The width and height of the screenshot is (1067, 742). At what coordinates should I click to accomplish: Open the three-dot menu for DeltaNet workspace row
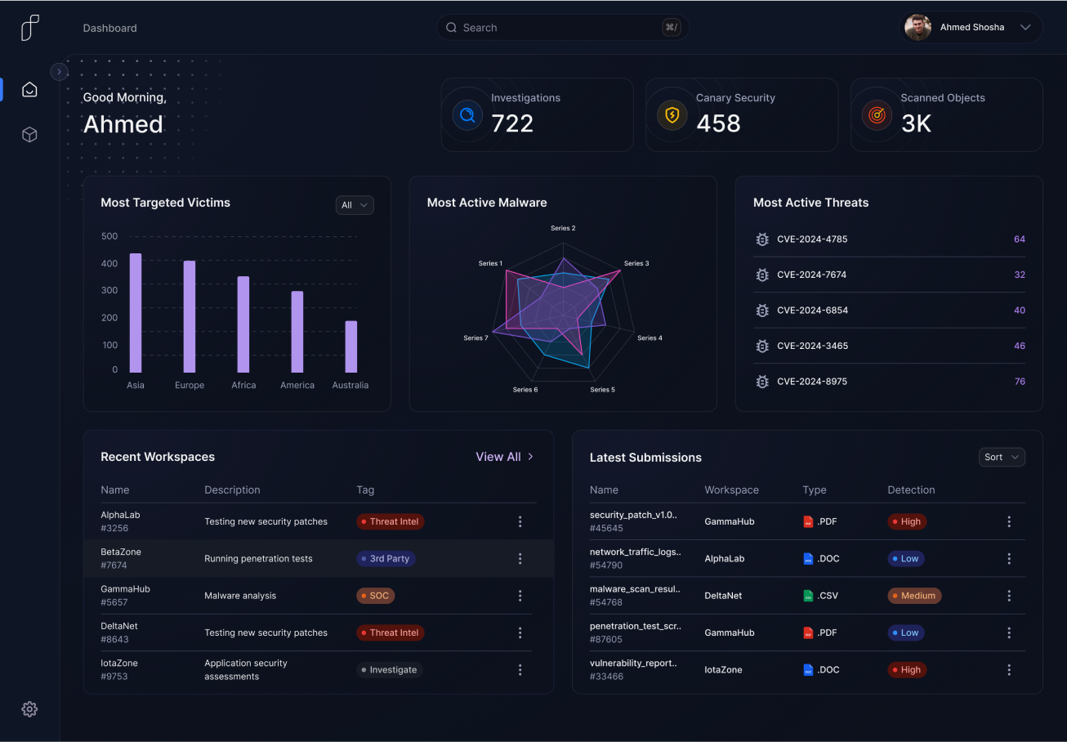pos(520,632)
